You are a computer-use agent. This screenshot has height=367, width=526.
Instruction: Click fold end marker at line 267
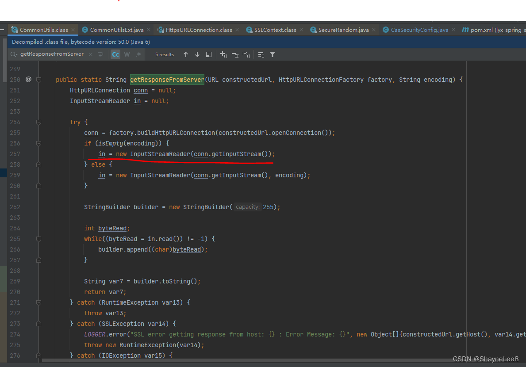click(38, 260)
